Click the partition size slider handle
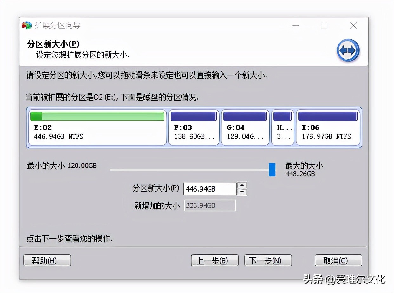 [272, 170]
